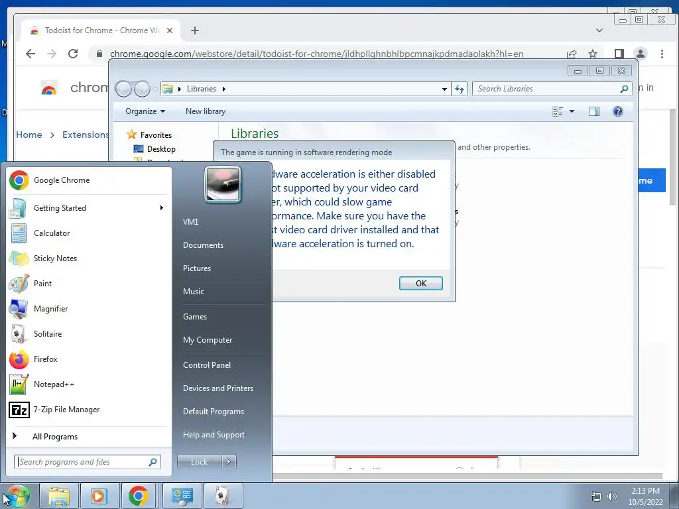The width and height of the screenshot is (679, 509).
Task: Open Chrome profile avatar
Action: coord(641,54)
